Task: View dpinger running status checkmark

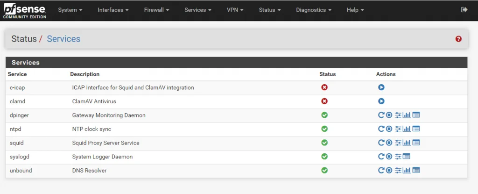Action: tap(324, 115)
